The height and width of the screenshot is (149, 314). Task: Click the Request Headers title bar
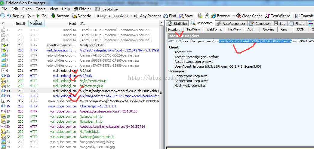pos(241,36)
